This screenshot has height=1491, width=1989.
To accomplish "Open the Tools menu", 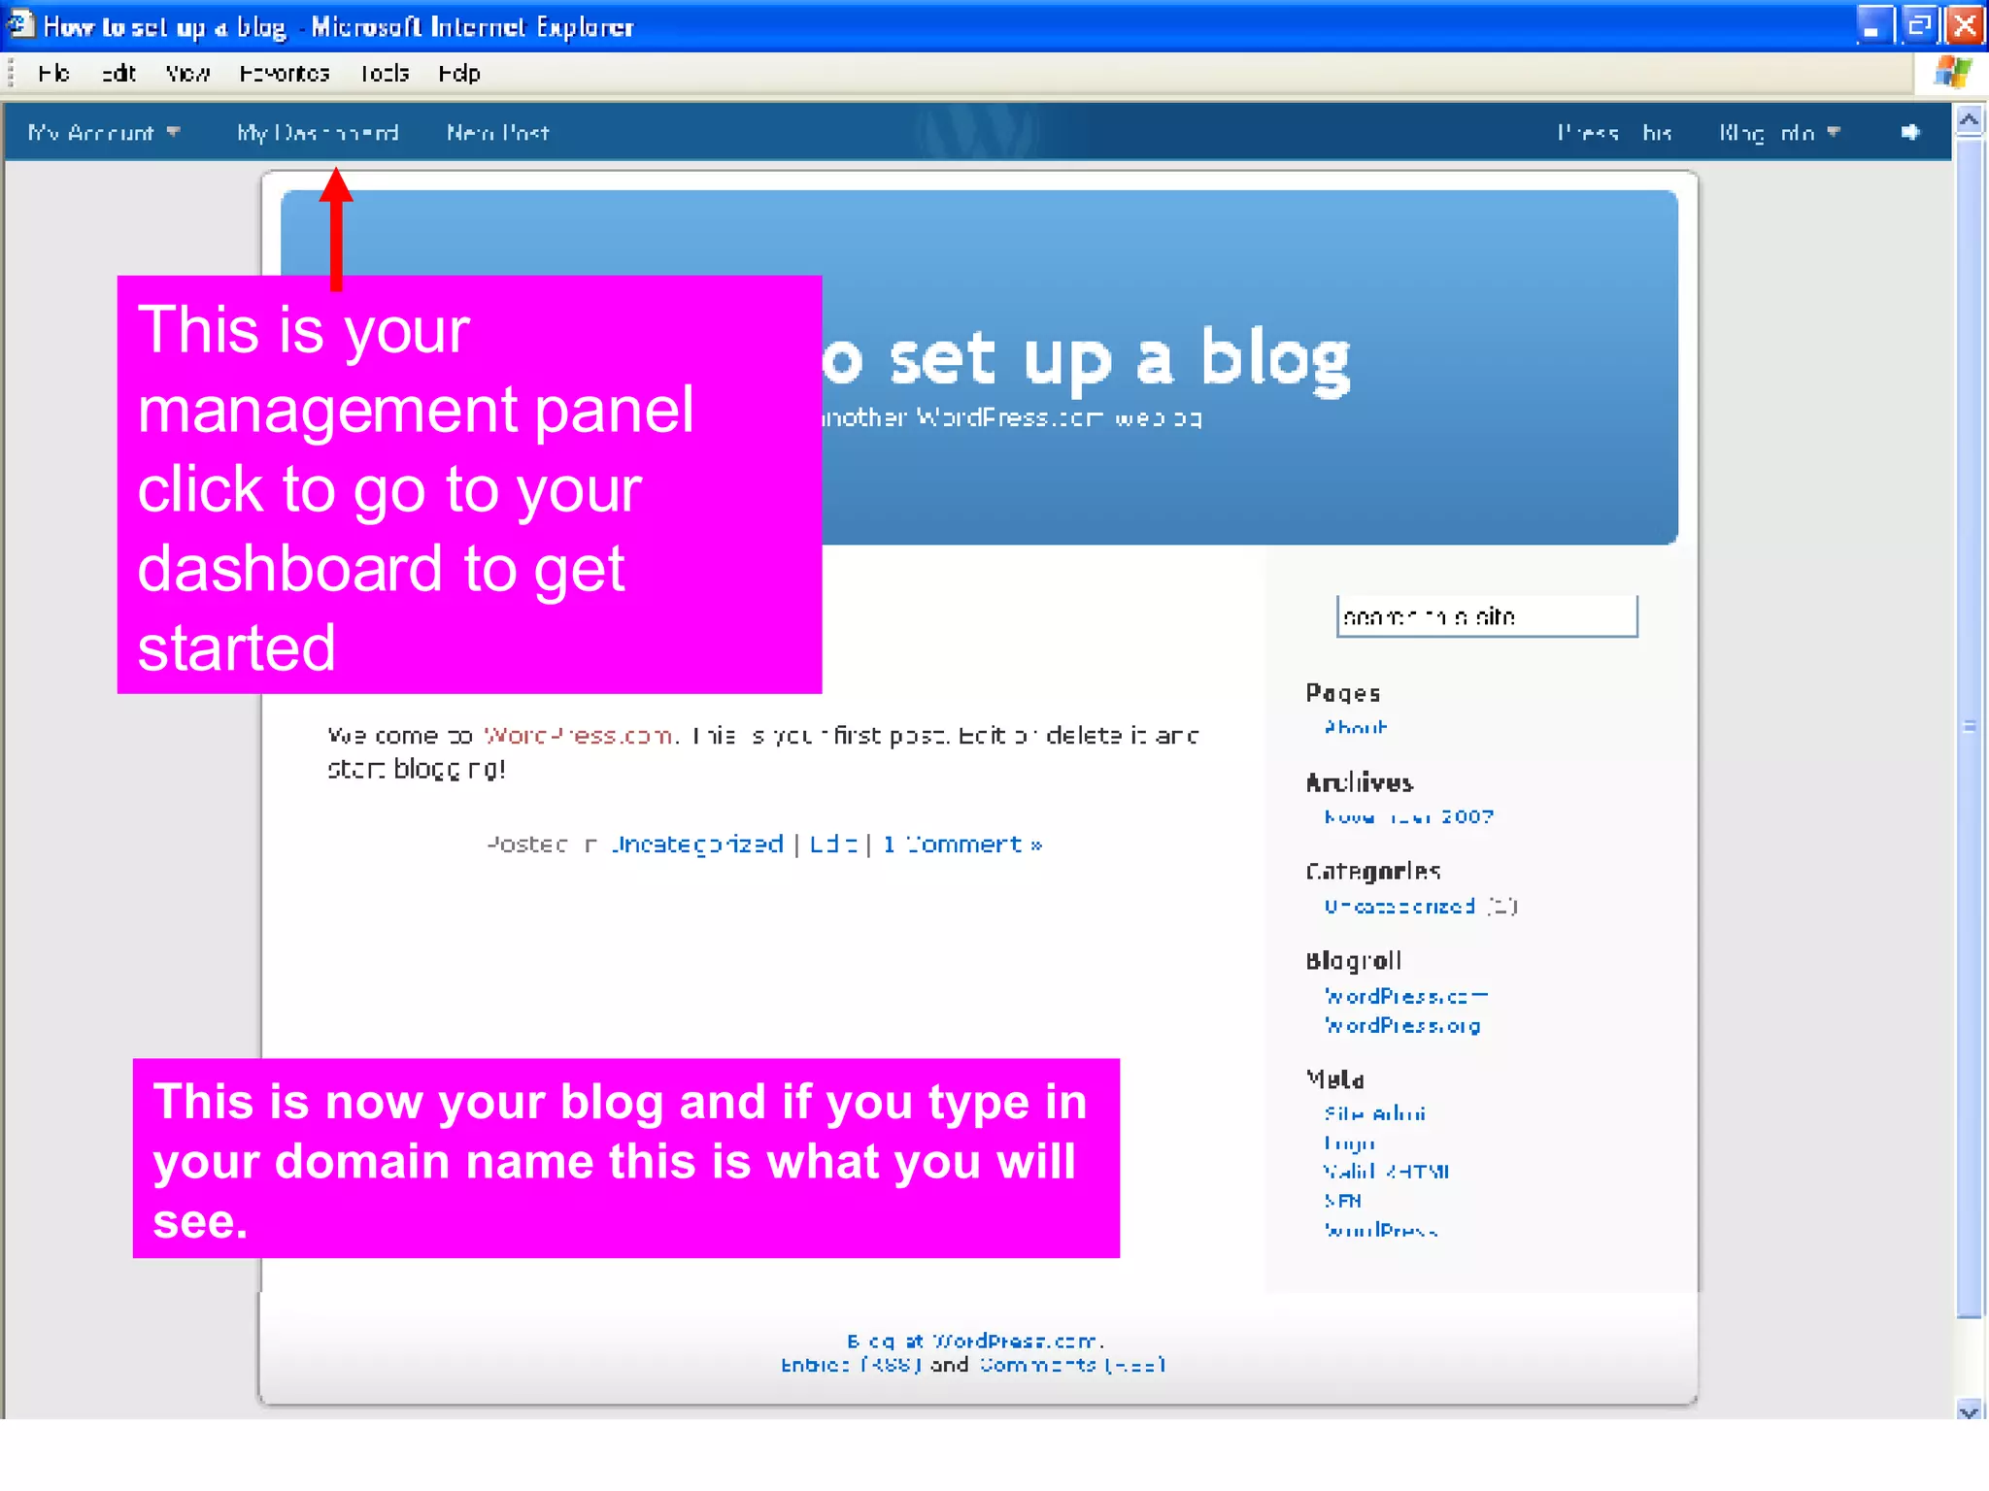I will [x=385, y=74].
